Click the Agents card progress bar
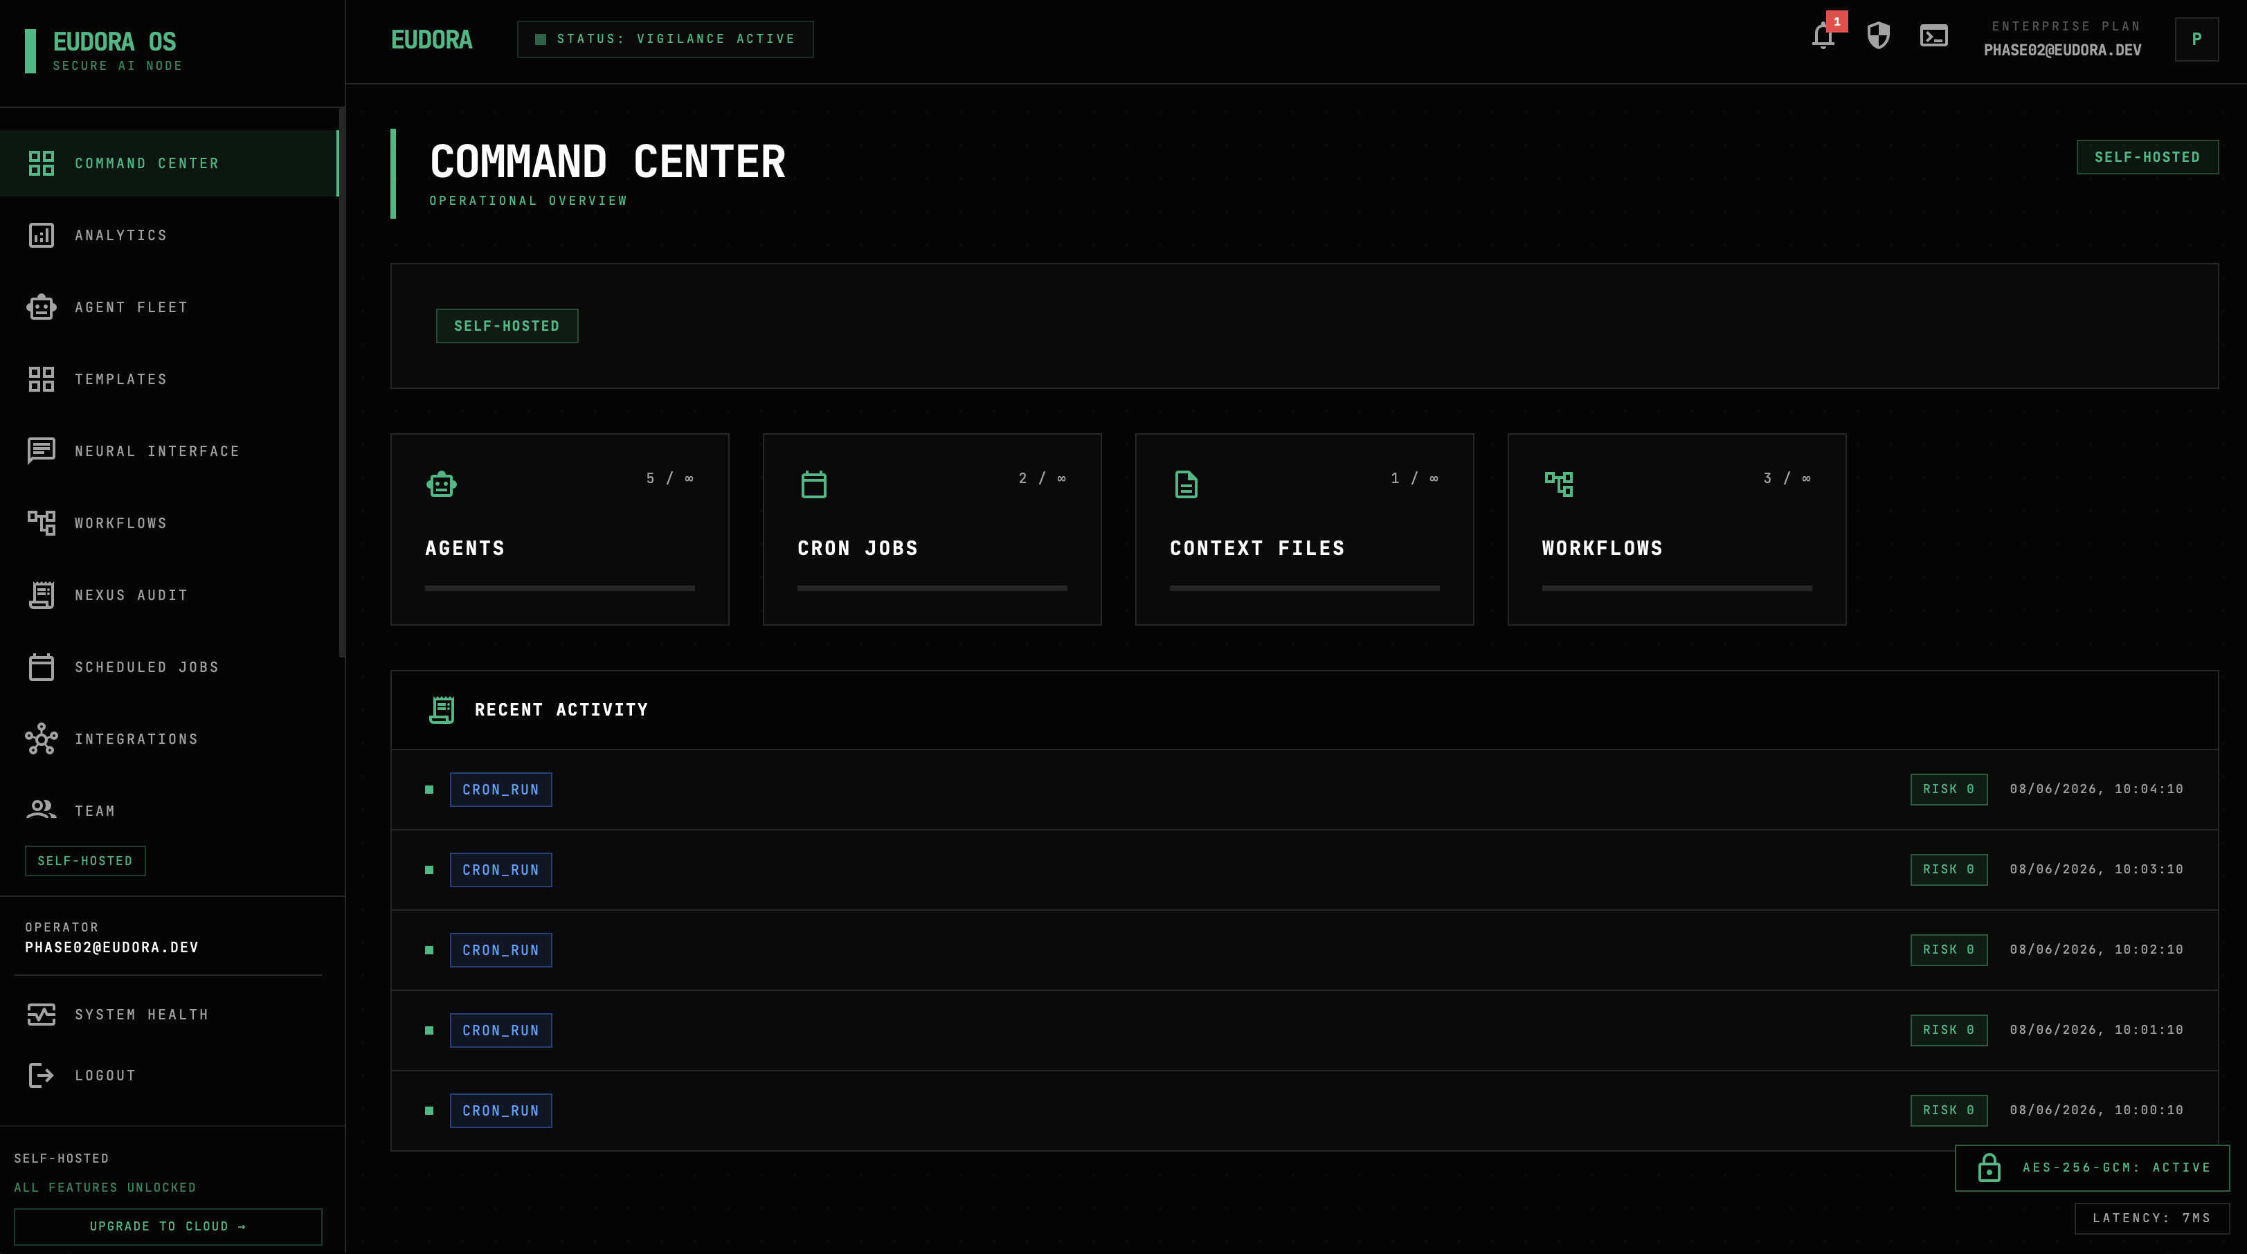The height and width of the screenshot is (1254, 2247). coord(560,589)
